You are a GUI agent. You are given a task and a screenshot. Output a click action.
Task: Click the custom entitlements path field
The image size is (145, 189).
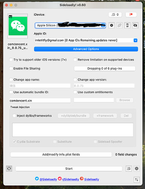pyautogui.click(x=94, y=100)
